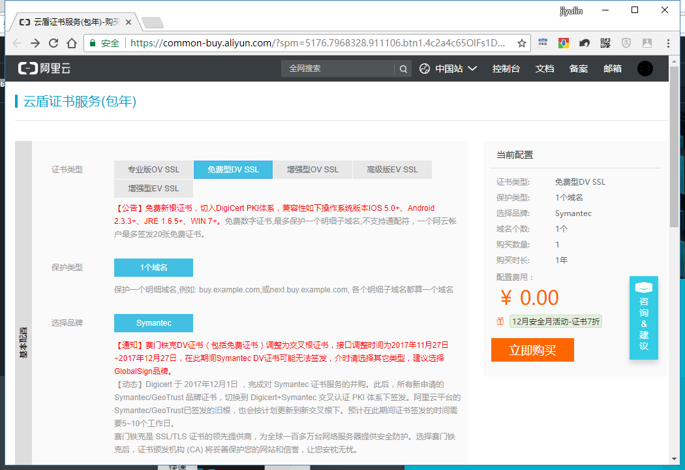Click 12月安全月活动-证书7折 promotion tag
685x470 pixels.
pyautogui.click(x=556, y=321)
